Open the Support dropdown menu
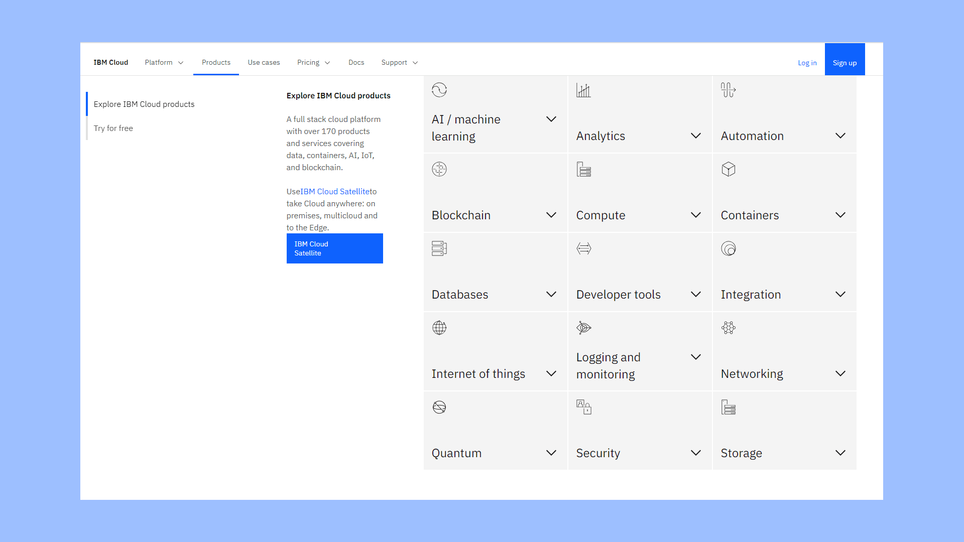964x542 pixels. point(399,62)
